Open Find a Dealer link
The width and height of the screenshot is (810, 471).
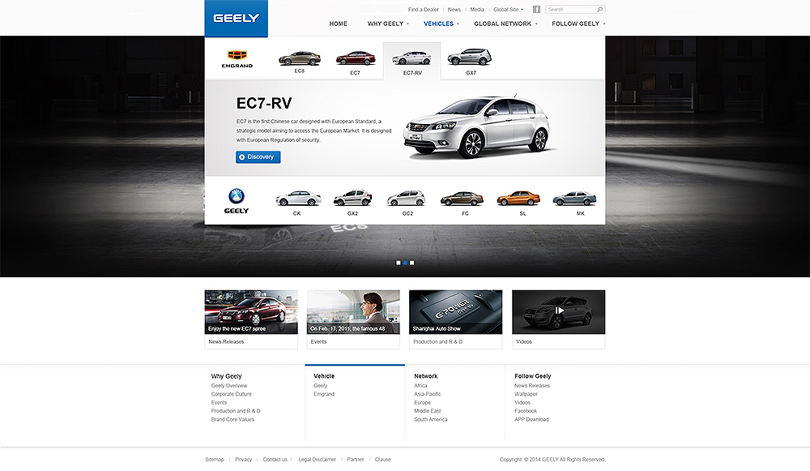coord(423,9)
